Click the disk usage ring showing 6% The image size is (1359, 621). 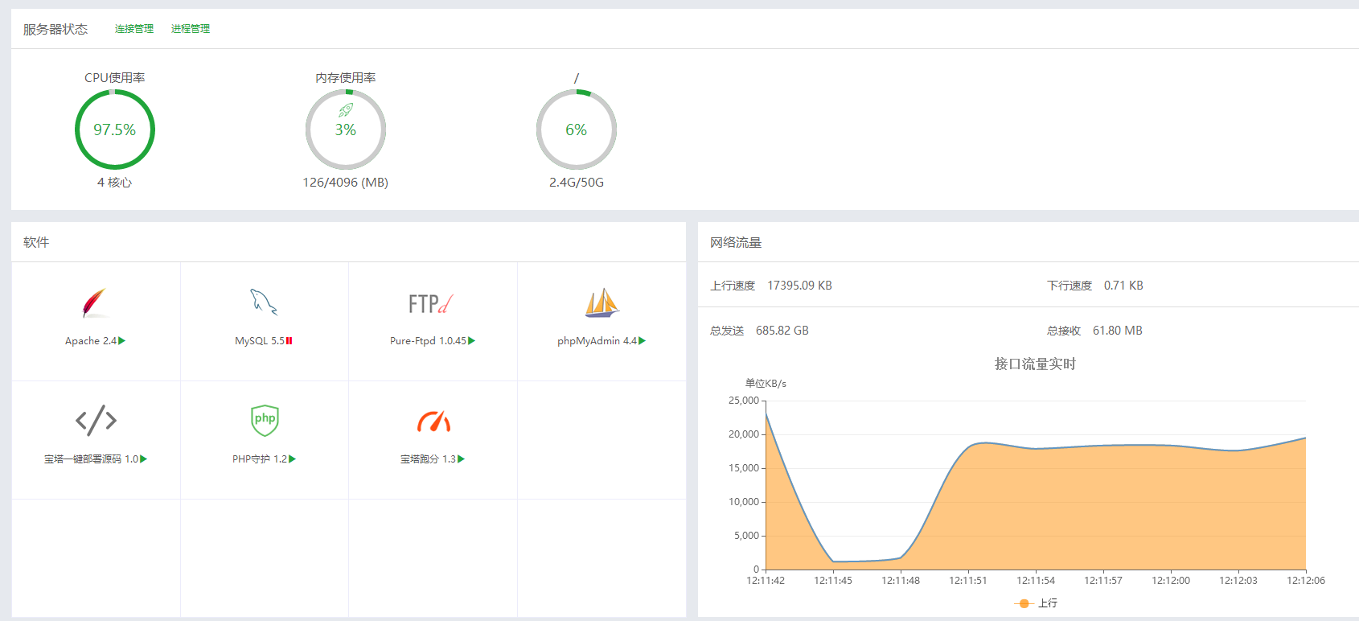(577, 130)
